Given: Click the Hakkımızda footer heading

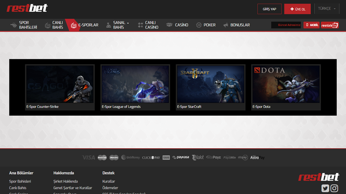Looking at the screenshot, I should (64, 173).
